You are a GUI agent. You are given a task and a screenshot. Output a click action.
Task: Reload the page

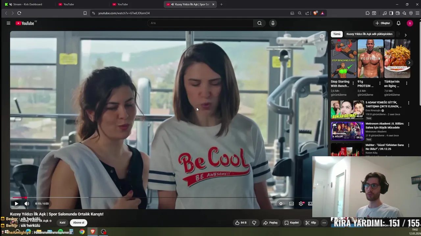pos(19,13)
